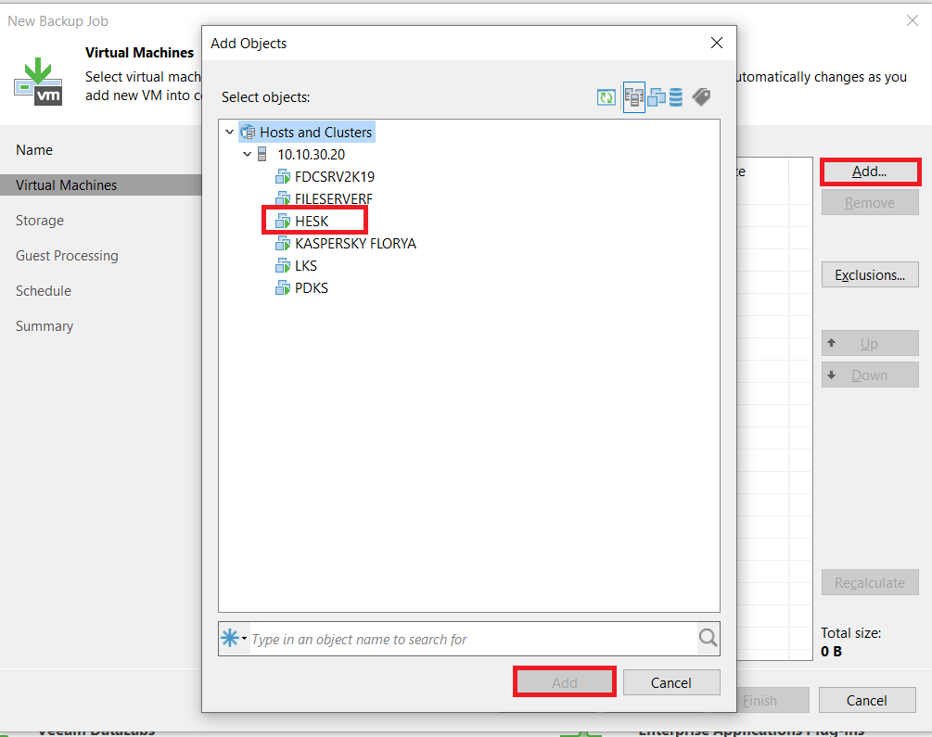Go to the Storage wizard step
The height and width of the screenshot is (737, 932).
tap(40, 221)
